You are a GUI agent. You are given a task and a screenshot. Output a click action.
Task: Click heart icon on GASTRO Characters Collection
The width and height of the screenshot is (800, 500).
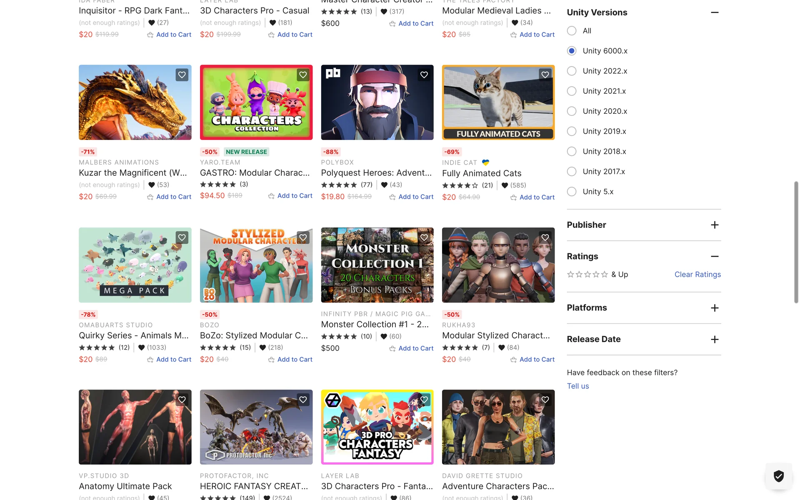point(303,75)
